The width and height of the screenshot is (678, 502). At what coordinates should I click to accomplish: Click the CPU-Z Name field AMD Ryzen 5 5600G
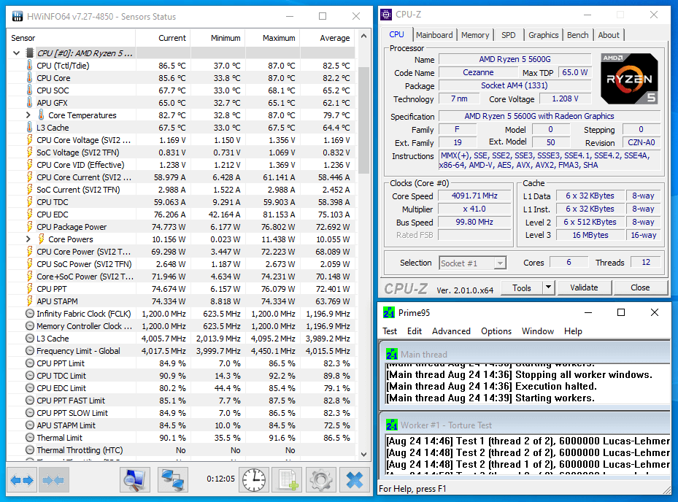pyautogui.click(x=515, y=59)
